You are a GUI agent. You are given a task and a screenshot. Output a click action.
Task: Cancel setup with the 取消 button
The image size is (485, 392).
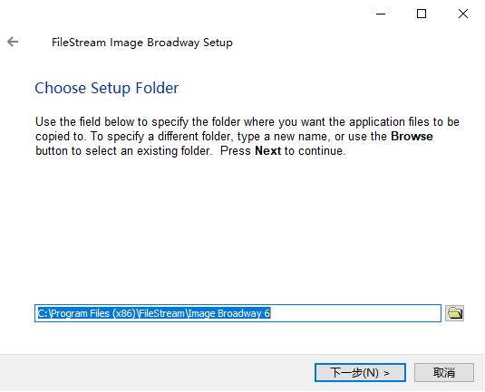pyautogui.click(x=444, y=373)
